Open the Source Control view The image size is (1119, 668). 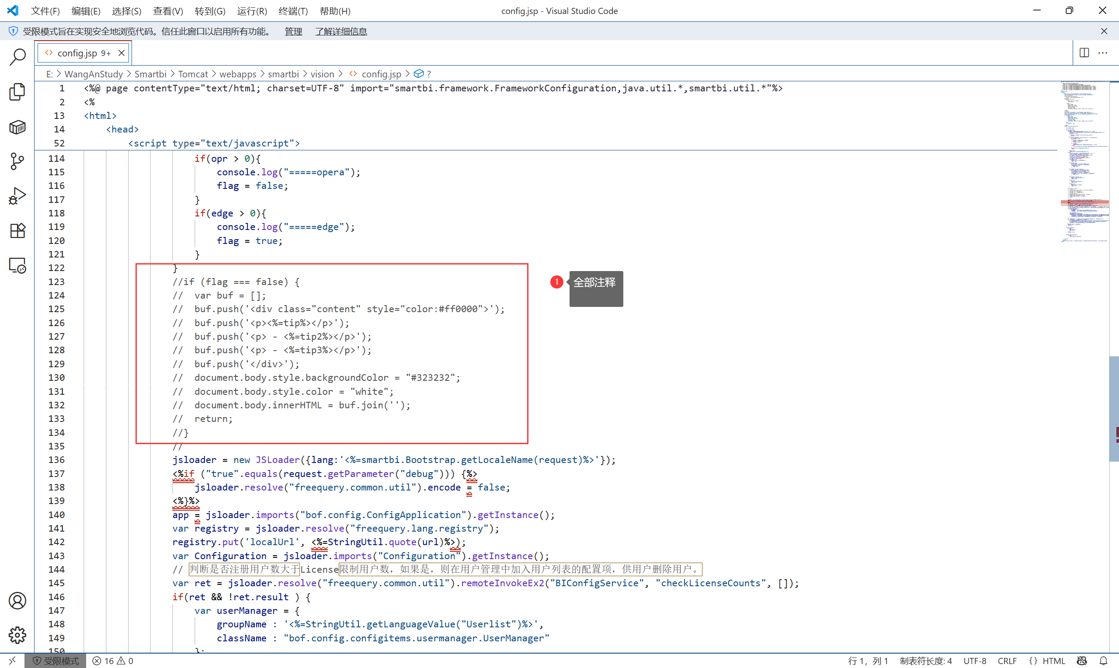point(17,161)
